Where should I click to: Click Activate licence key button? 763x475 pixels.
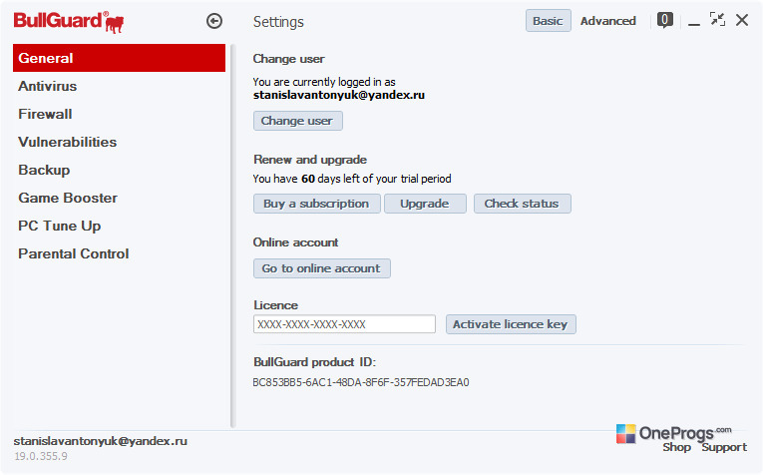pyautogui.click(x=511, y=324)
